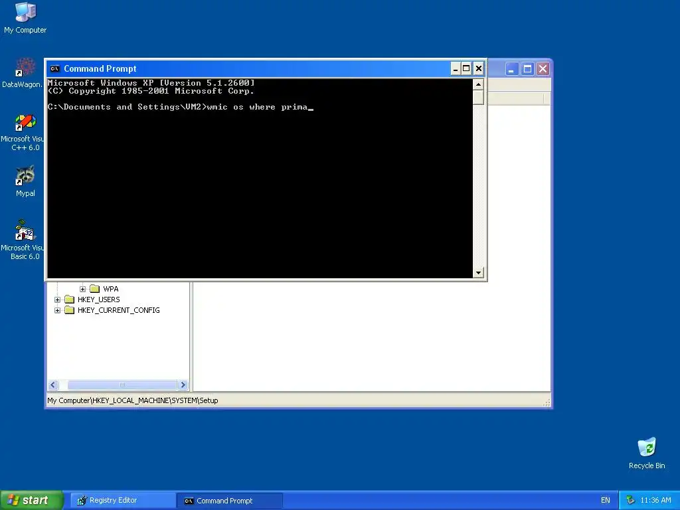Screen dimensions: 680x510
Task: Click registry tree scroll left arrow
Action: click(53, 384)
